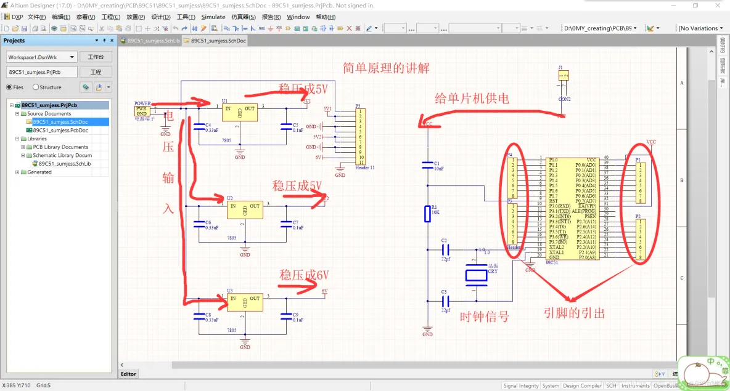
Task: Switch to 89C51_sumjess.SchLib tab
Action: click(150, 41)
